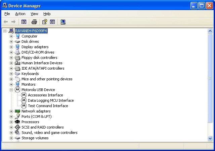
Task: Select the Data Logging MCU Interface text
Action: pos(51,100)
